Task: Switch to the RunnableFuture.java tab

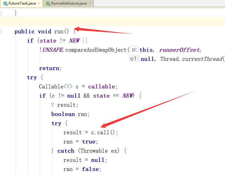Action: (x=69, y=3)
